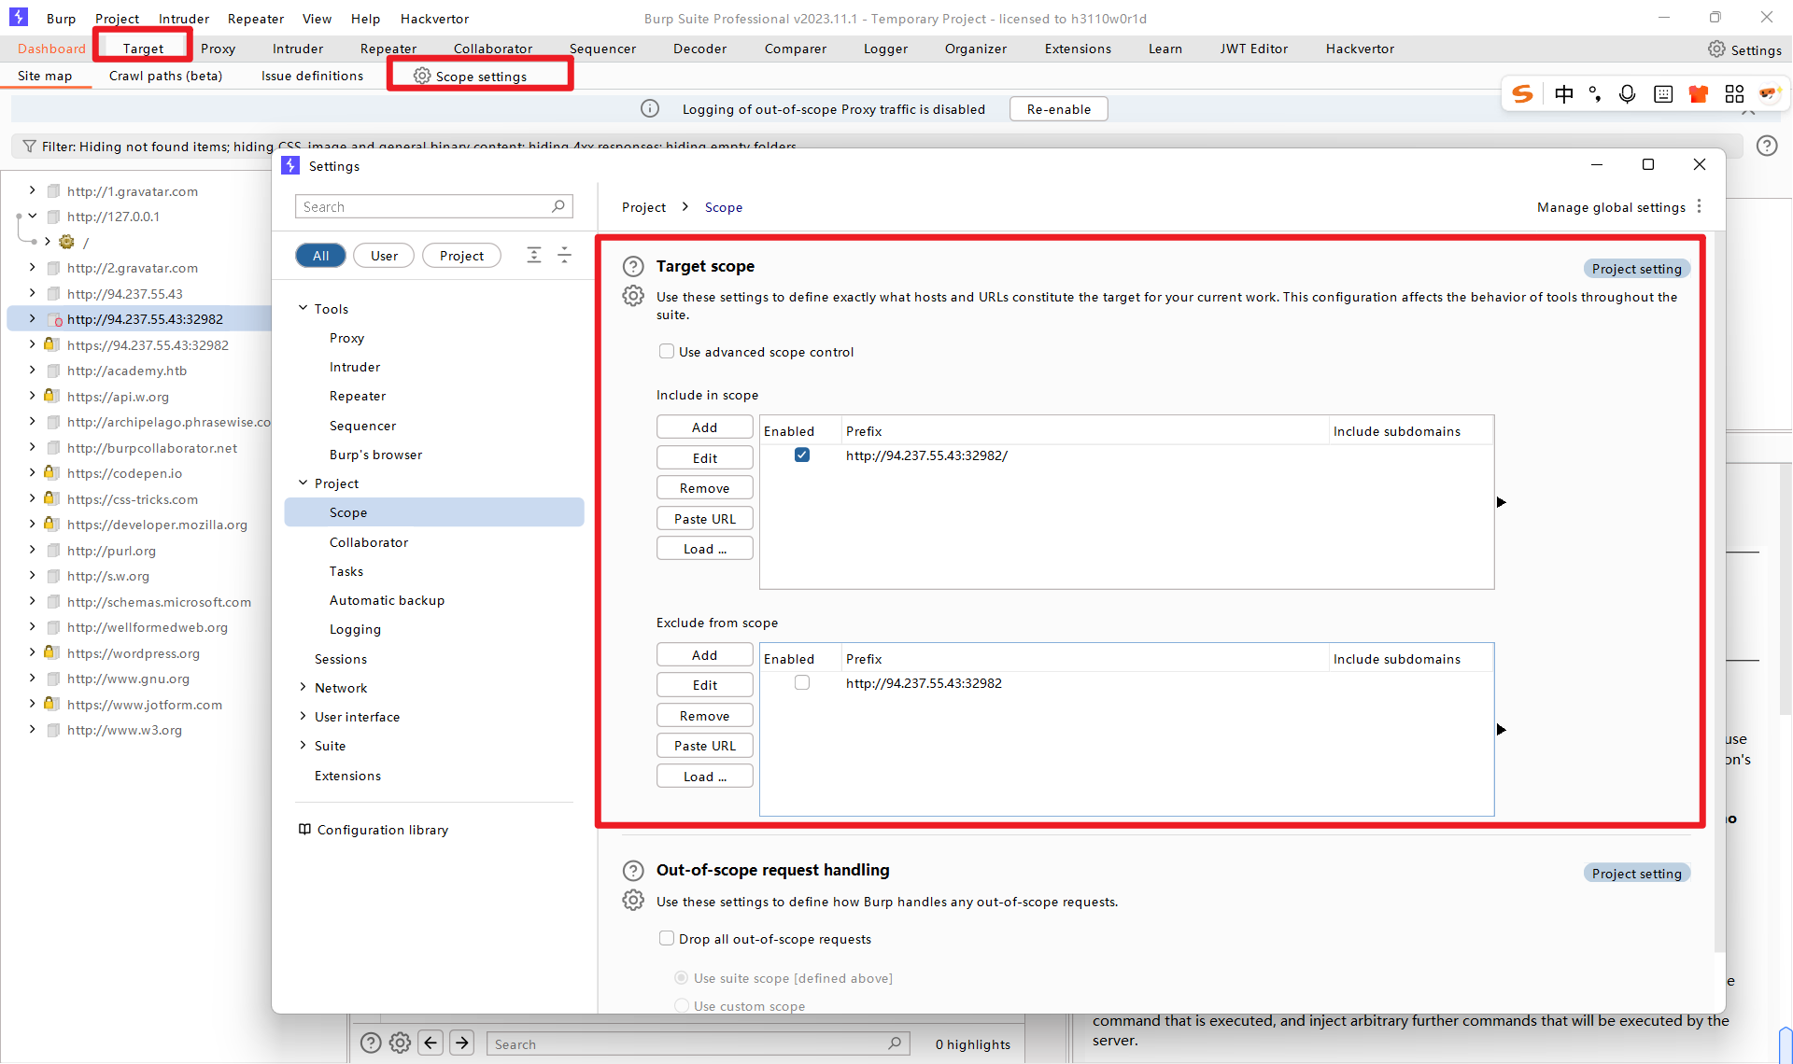Click the microphone icon in the IME toolbar

coord(1627,93)
